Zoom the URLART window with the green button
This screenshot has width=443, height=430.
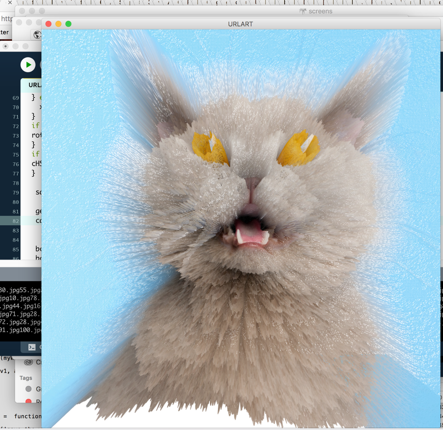(x=68, y=24)
